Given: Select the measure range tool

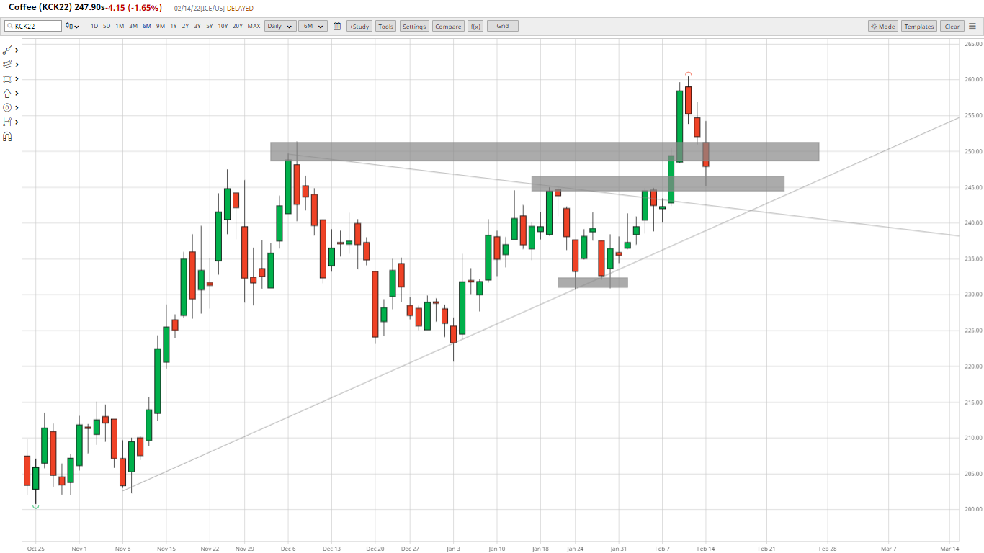Looking at the screenshot, I should (x=8, y=122).
